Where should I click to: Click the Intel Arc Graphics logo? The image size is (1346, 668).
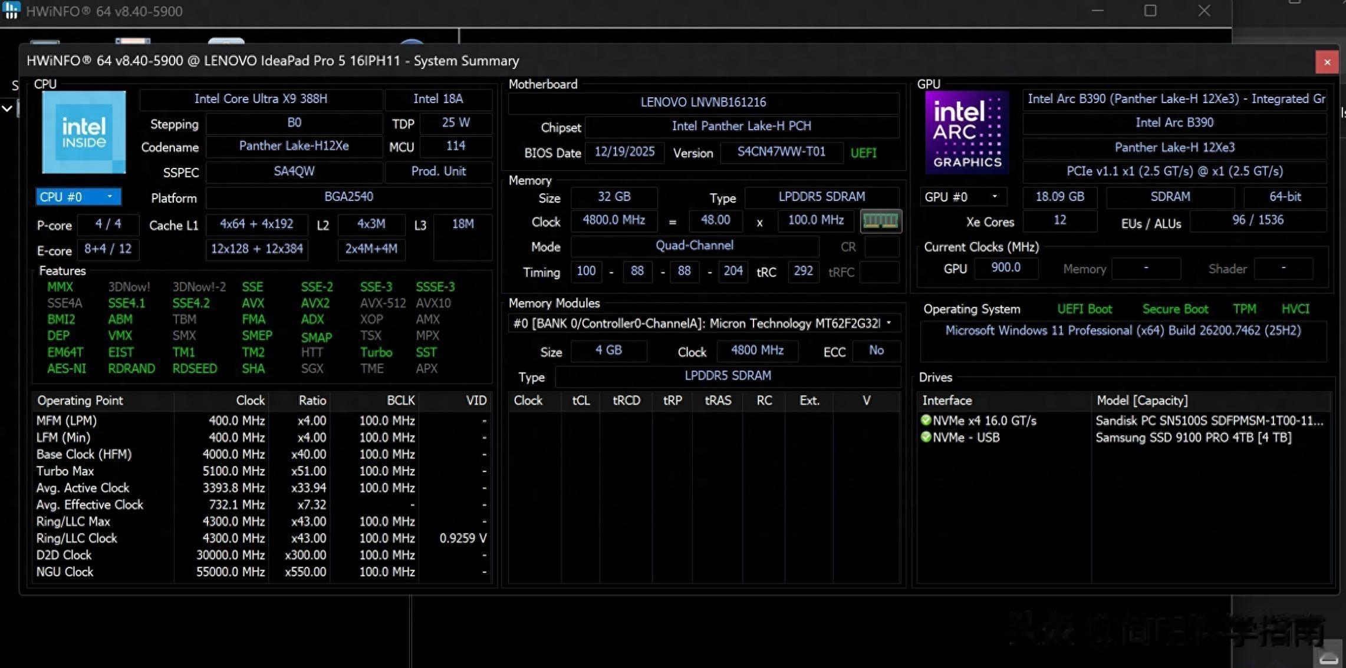(x=967, y=133)
